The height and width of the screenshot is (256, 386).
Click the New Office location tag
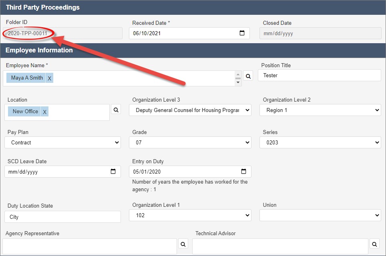24,112
